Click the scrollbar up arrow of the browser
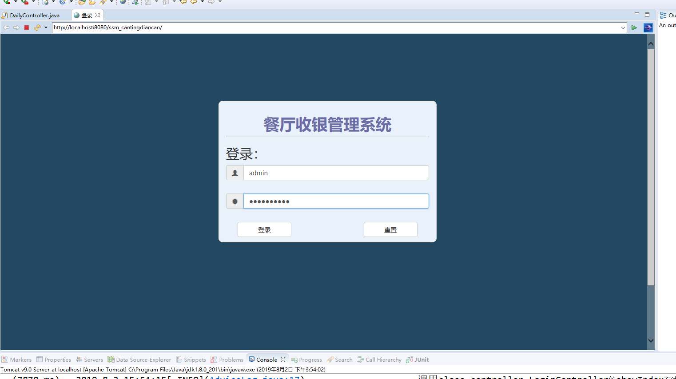 pos(651,43)
